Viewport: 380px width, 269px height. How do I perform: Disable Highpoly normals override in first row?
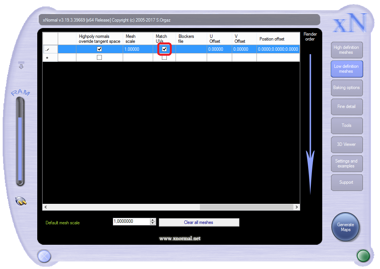click(x=100, y=49)
